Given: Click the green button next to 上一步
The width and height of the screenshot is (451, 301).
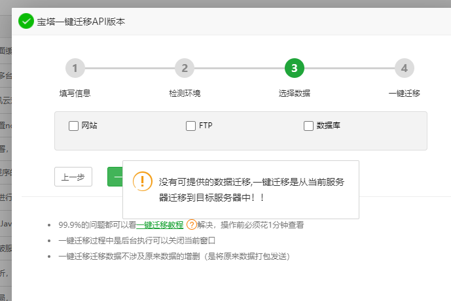Looking at the screenshot, I should click(115, 177).
